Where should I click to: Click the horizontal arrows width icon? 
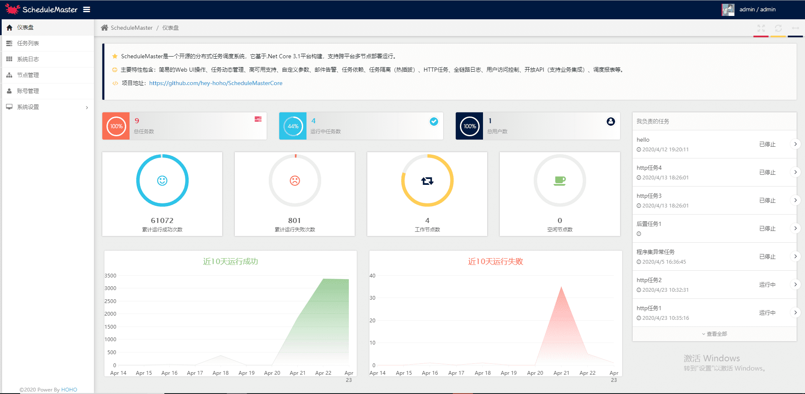click(x=795, y=28)
